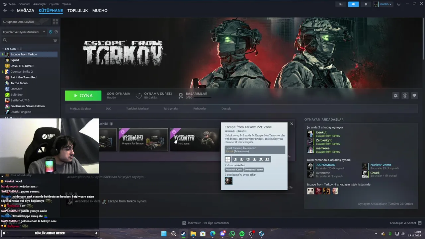This screenshot has height=239, width=425.
Task: Open Kütüphane Ana Sayfası button
Action: coord(26,22)
